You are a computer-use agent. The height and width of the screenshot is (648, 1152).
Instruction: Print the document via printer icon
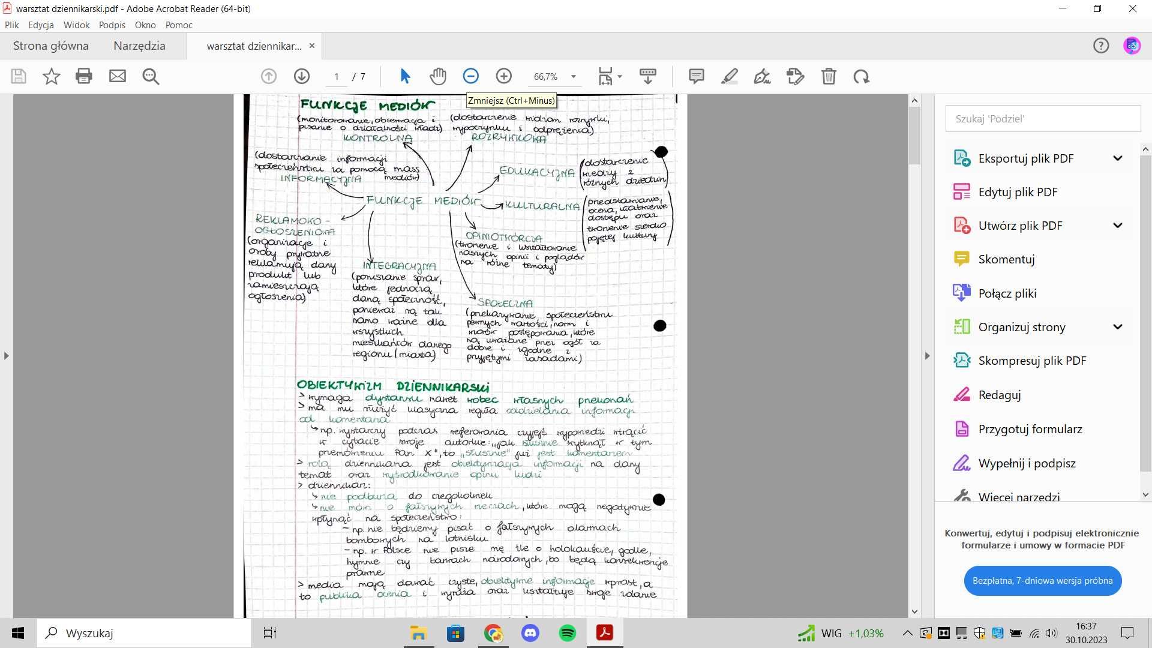click(x=84, y=76)
